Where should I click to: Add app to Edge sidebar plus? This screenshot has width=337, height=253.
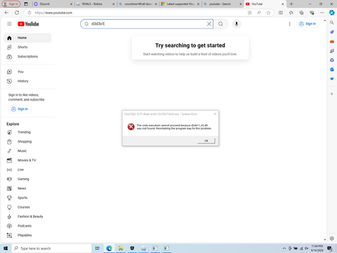[x=332, y=94]
